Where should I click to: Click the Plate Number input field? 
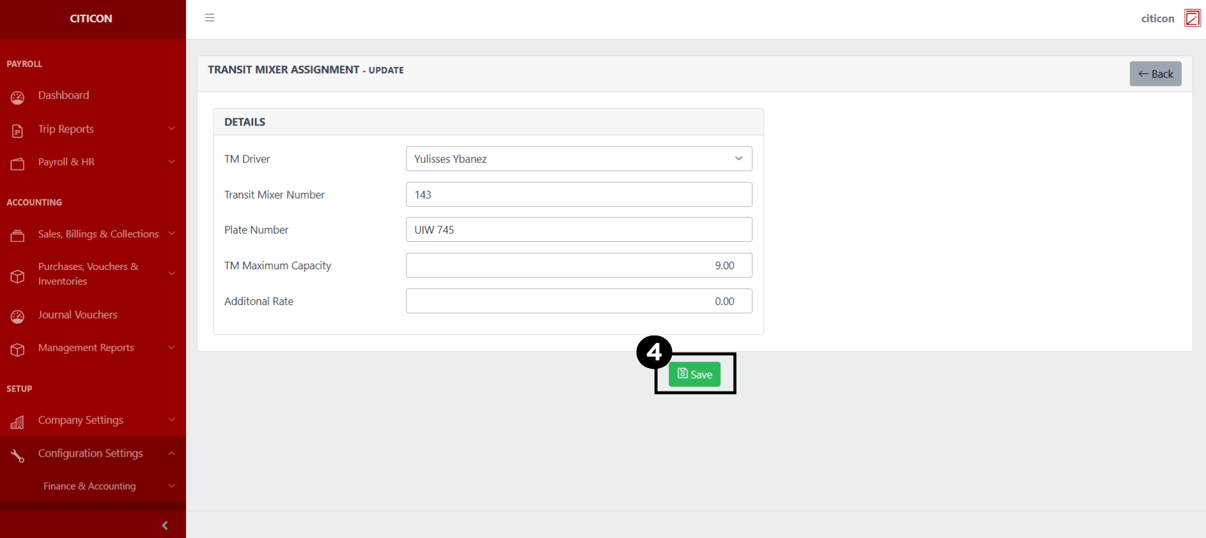point(579,230)
